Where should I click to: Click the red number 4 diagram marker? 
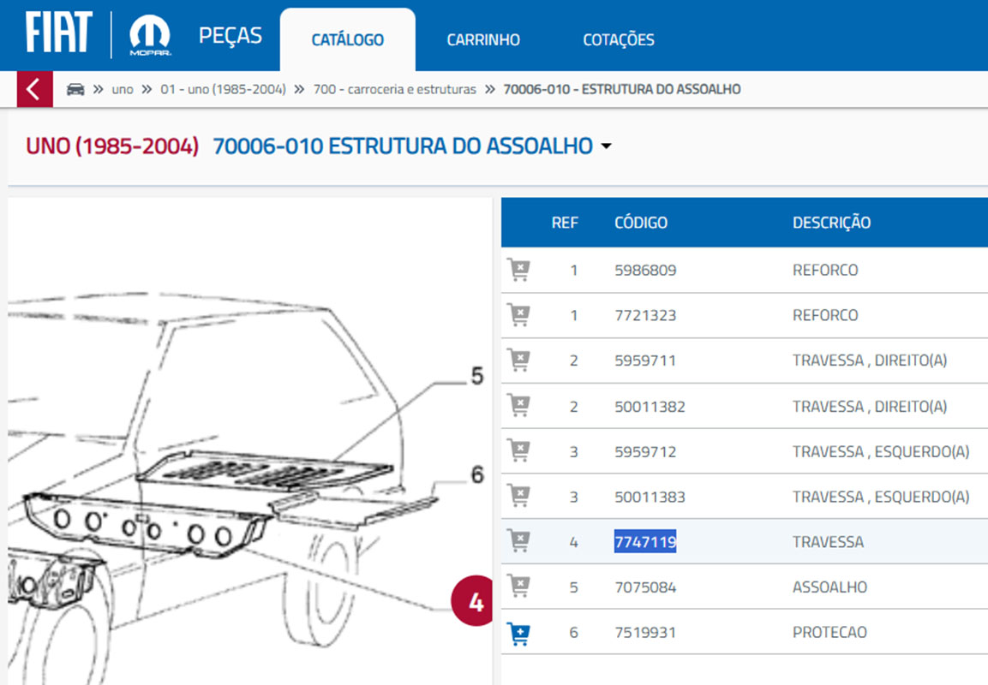(476, 603)
